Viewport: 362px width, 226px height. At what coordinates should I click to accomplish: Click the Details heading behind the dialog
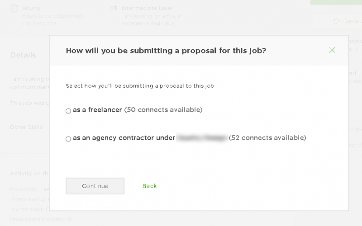(23, 55)
